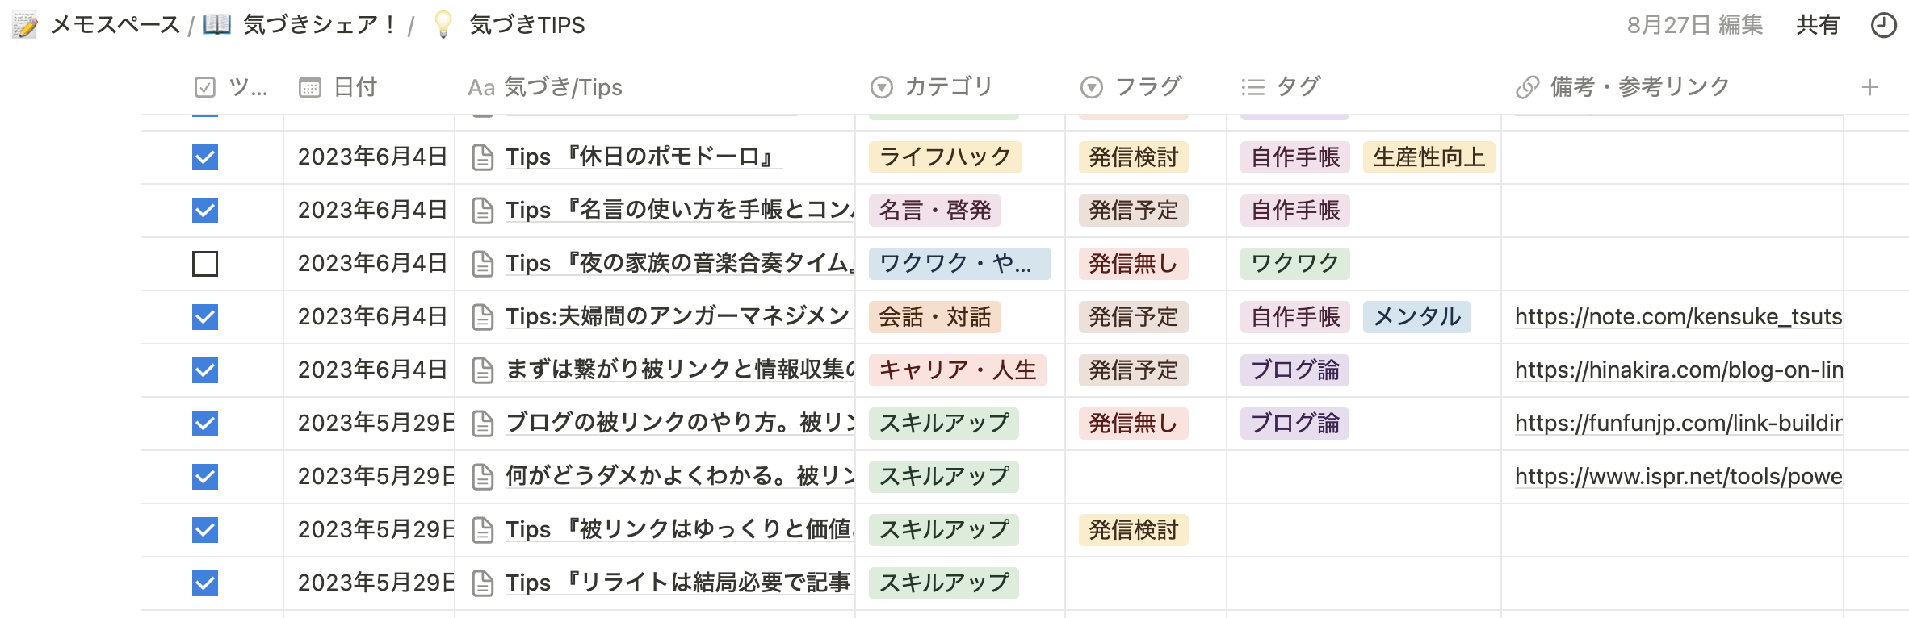Open page icon of 休日のポモドーロ row

tap(483, 157)
